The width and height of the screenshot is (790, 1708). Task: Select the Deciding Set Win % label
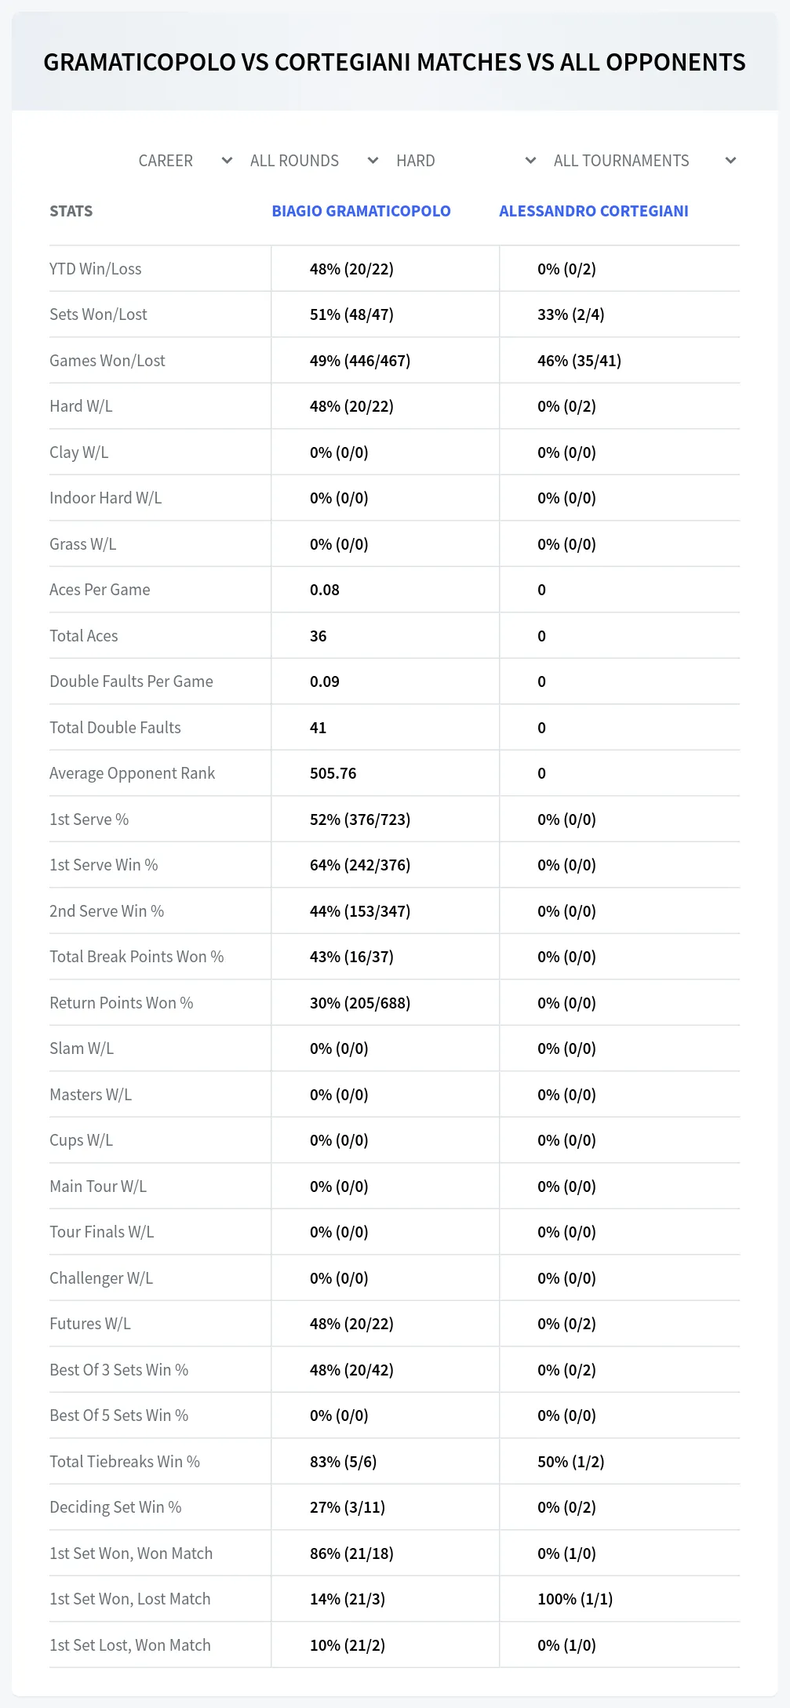click(x=115, y=1507)
